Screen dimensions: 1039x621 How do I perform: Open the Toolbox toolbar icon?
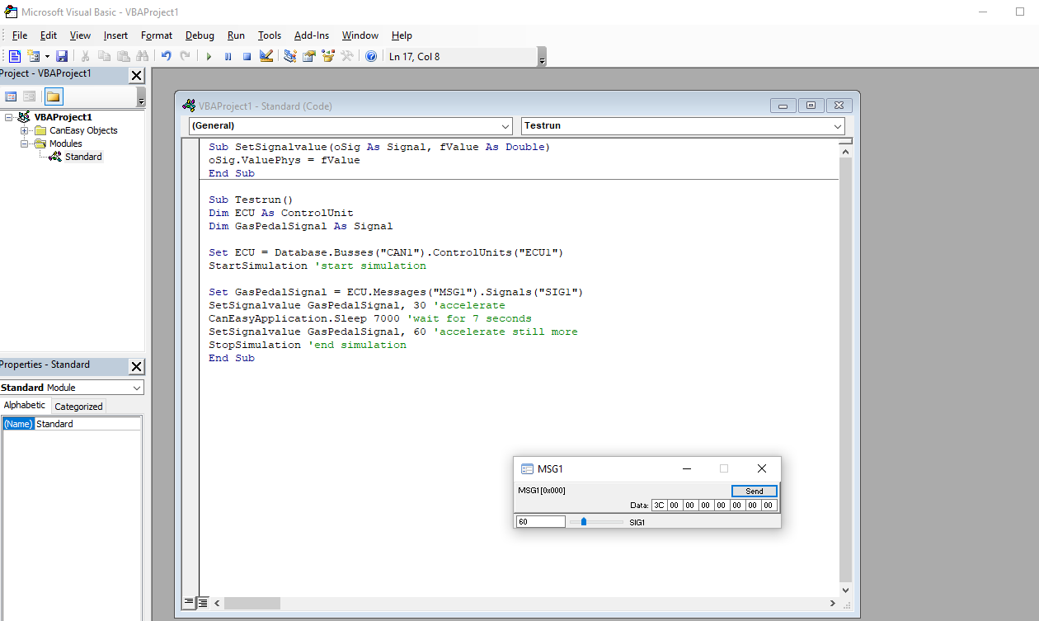(347, 56)
